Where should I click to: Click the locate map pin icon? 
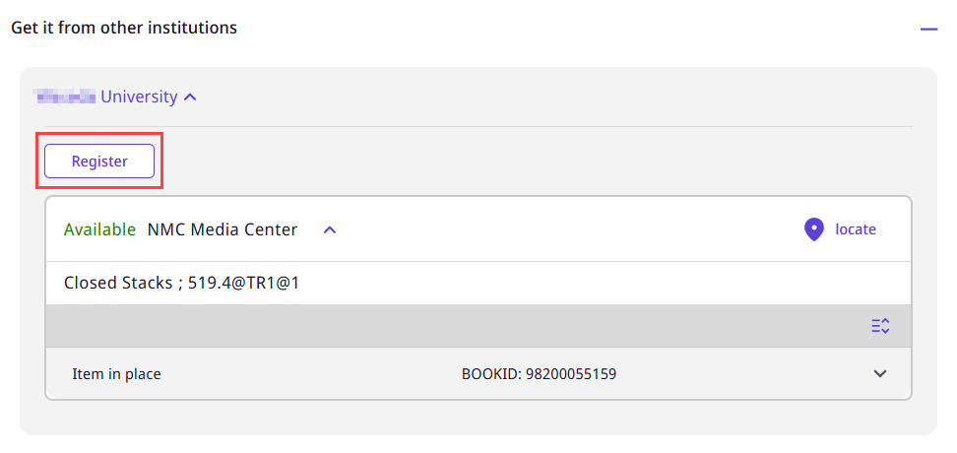813,229
